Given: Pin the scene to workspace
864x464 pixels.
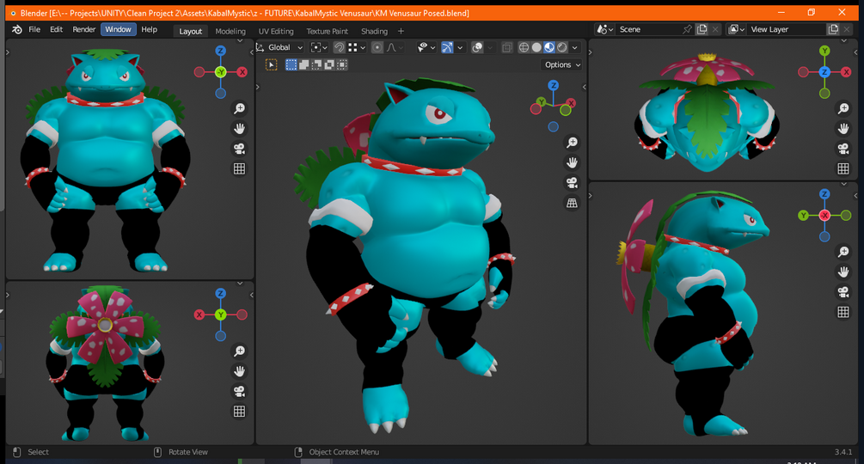Looking at the screenshot, I should [x=687, y=30].
